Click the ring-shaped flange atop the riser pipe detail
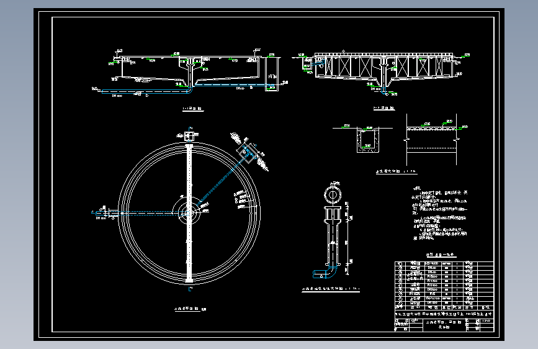The width and height of the screenshot is (538, 349). (x=333, y=195)
